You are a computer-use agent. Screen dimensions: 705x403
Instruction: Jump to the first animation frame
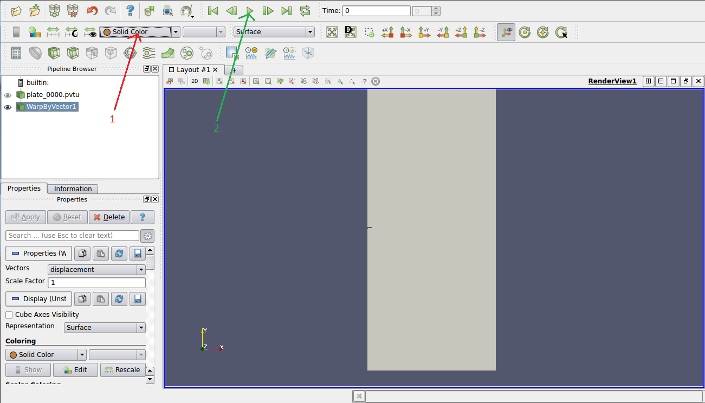213,11
